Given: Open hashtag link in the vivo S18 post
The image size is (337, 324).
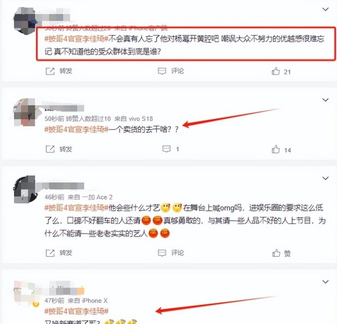Looking at the screenshot, I should click(76, 129).
